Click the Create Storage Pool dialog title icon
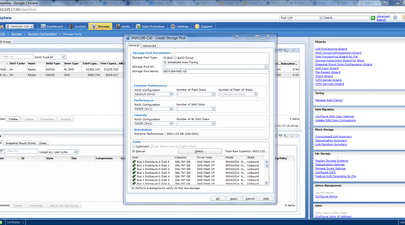Viewport: 405px width, 225px height. tap(128, 38)
